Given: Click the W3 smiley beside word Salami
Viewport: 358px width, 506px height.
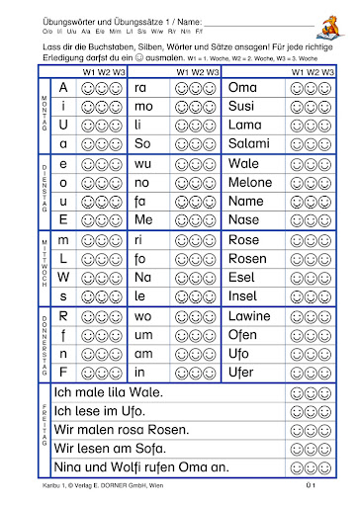Looking at the screenshot, I should (x=324, y=144).
